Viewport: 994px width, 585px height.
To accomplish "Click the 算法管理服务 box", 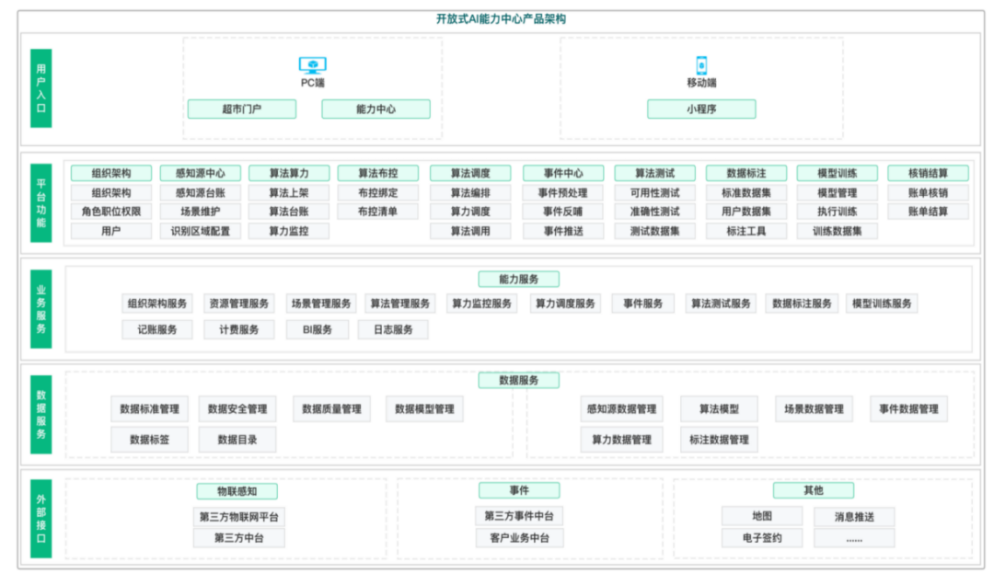I will point(400,304).
